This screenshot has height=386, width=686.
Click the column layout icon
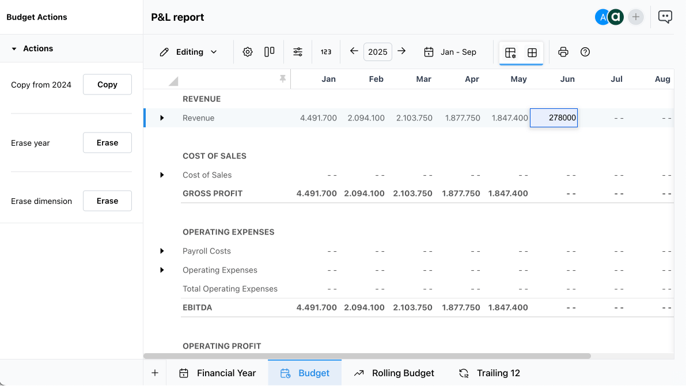pos(269,52)
